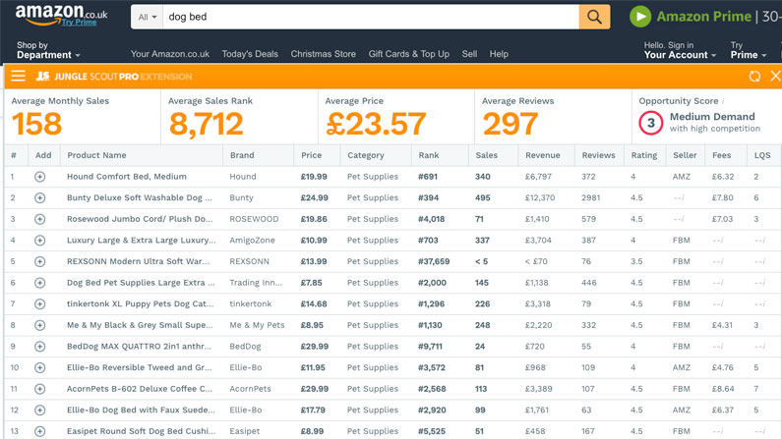Sort table by Sales column header
The width and height of the screenshot is (782, 439).
pyautogui.click(x=486, y=155)
